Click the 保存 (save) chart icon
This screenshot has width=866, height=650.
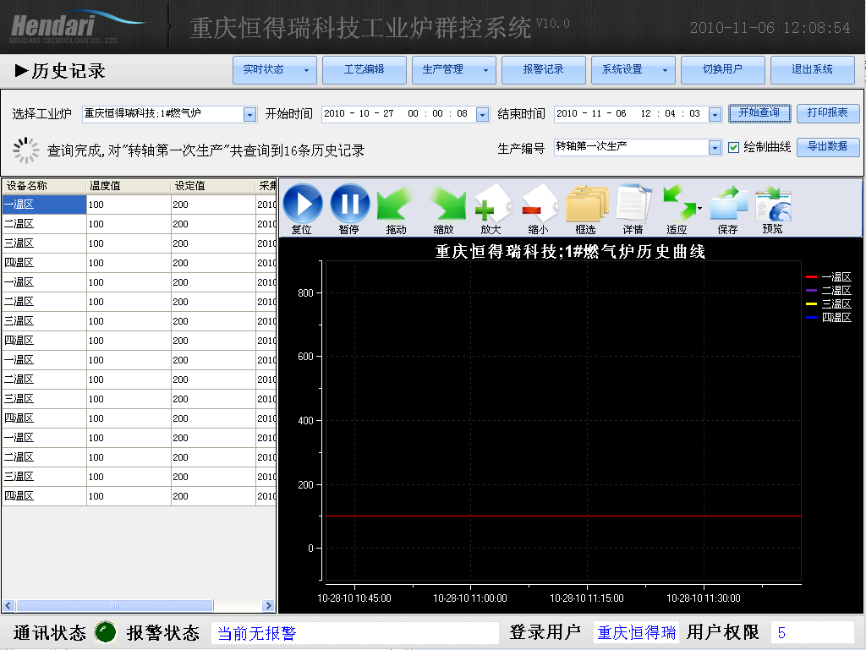point(727,205)
